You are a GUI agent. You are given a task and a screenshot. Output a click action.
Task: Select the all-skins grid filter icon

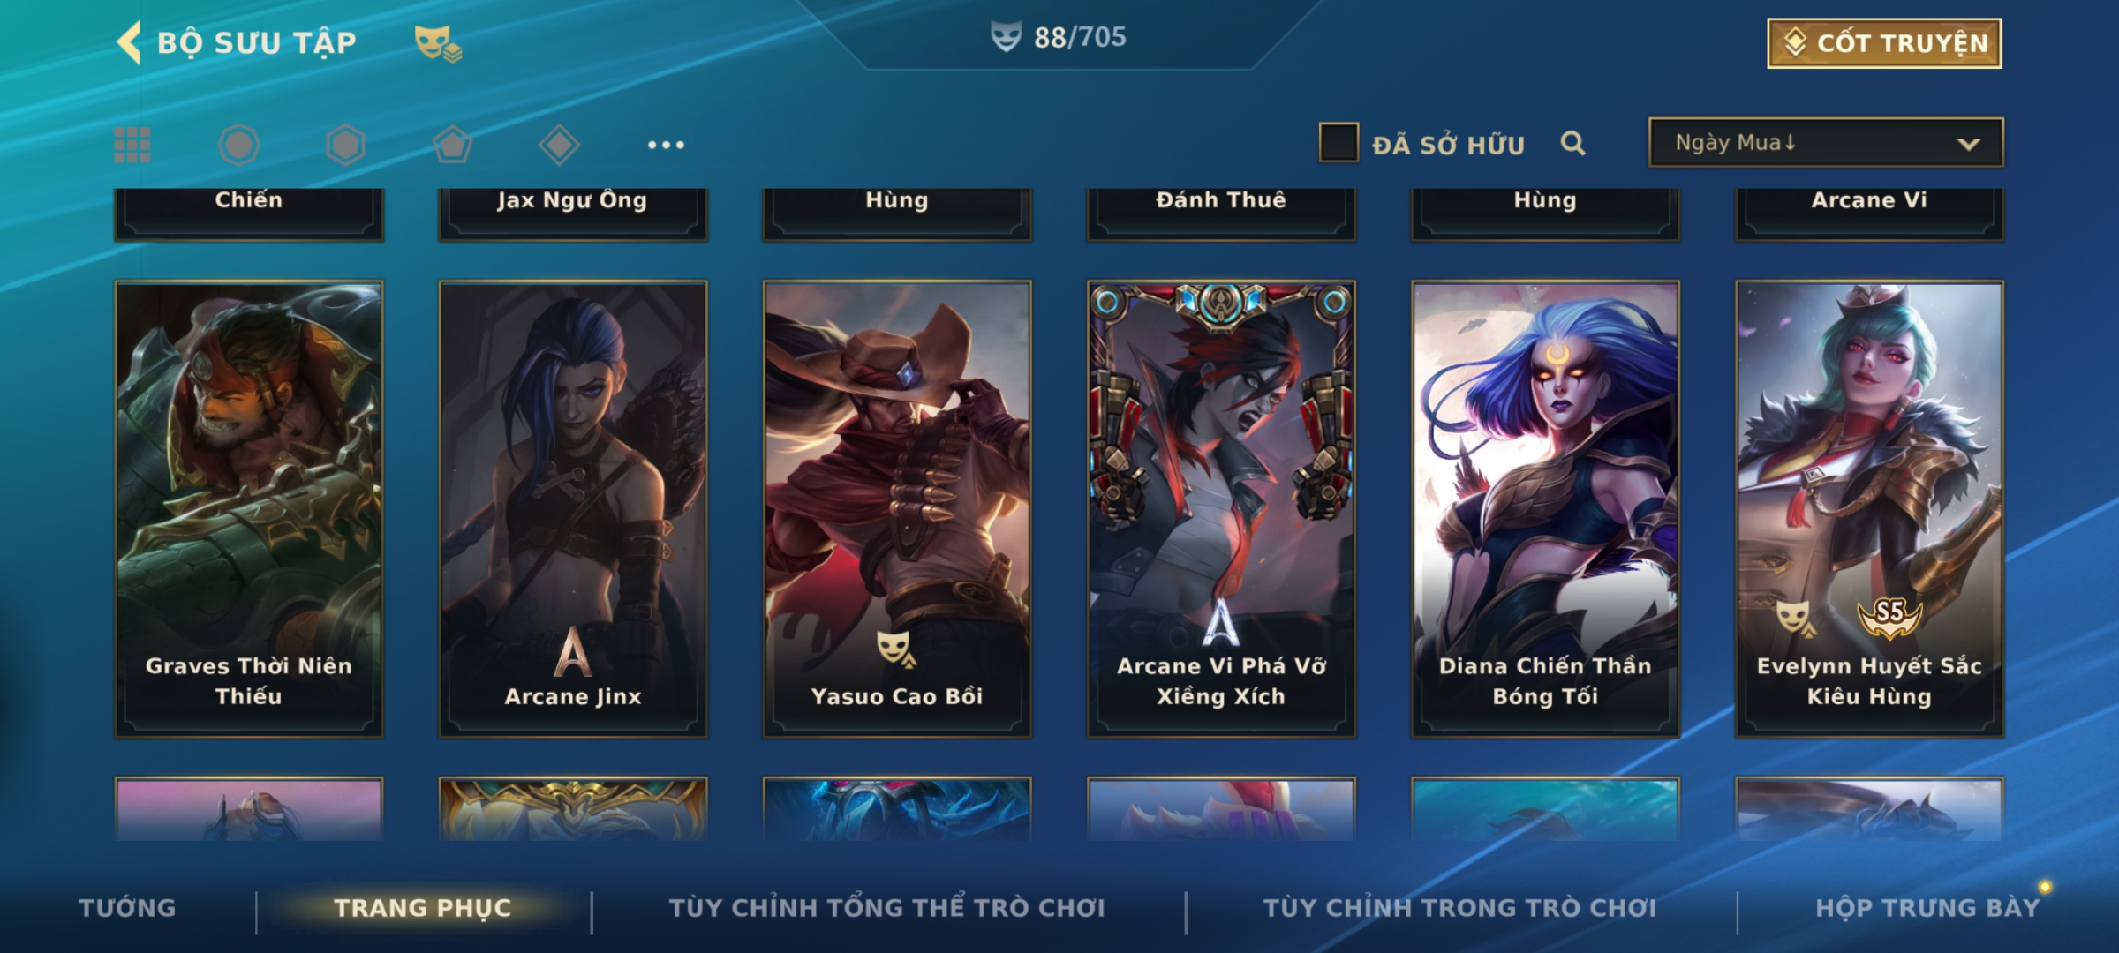(132, 145)
